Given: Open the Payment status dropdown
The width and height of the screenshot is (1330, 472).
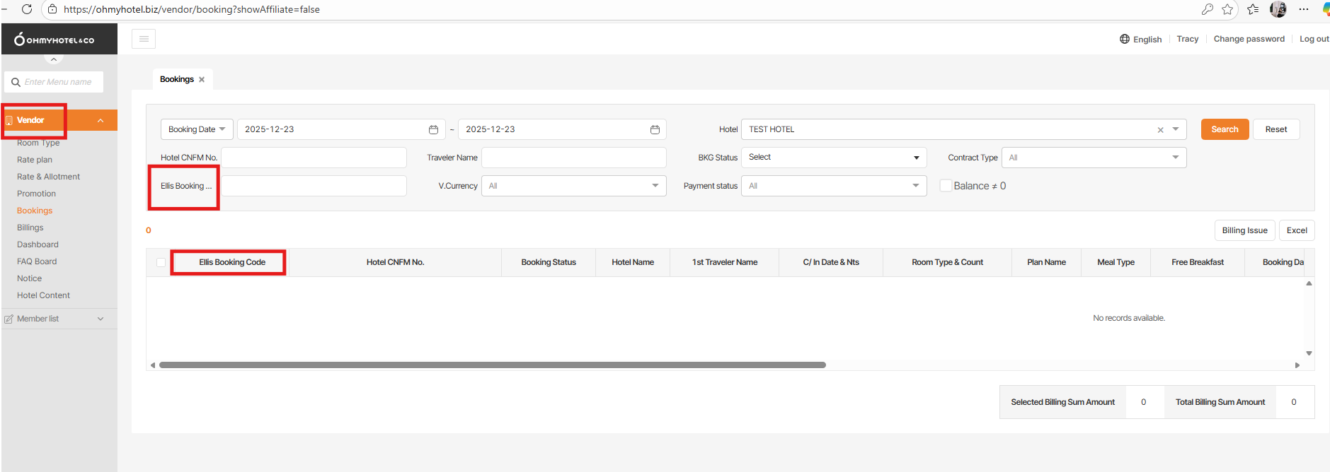Looking at the screenshot, I should coord(833,186).
